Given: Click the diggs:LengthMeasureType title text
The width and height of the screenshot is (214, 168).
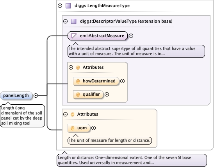Looking at the screenshot, I should click(x=102, y=5).
